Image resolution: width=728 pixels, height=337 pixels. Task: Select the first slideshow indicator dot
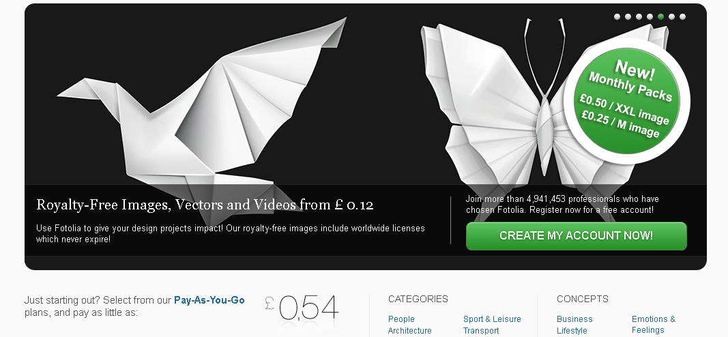point(617,16)
